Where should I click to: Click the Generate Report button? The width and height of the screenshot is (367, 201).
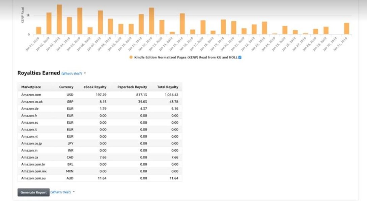(33, 192)
